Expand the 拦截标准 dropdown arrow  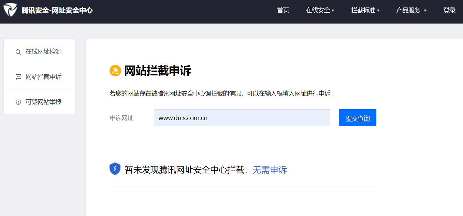pyautogui.click(x=378, y=11)
